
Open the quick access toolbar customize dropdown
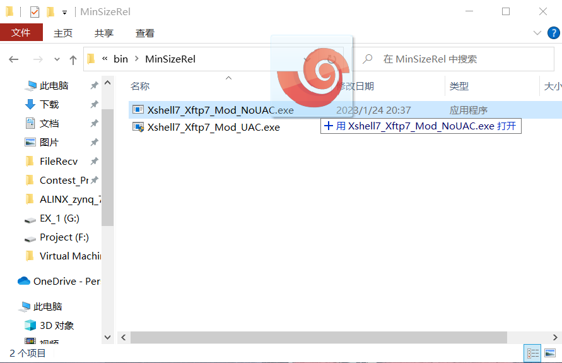click(x=64, y=13)
